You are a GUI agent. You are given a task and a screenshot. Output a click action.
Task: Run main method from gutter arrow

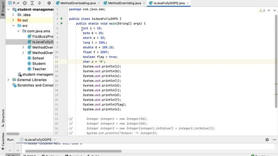pyautogui.click(x=62, y=23)
